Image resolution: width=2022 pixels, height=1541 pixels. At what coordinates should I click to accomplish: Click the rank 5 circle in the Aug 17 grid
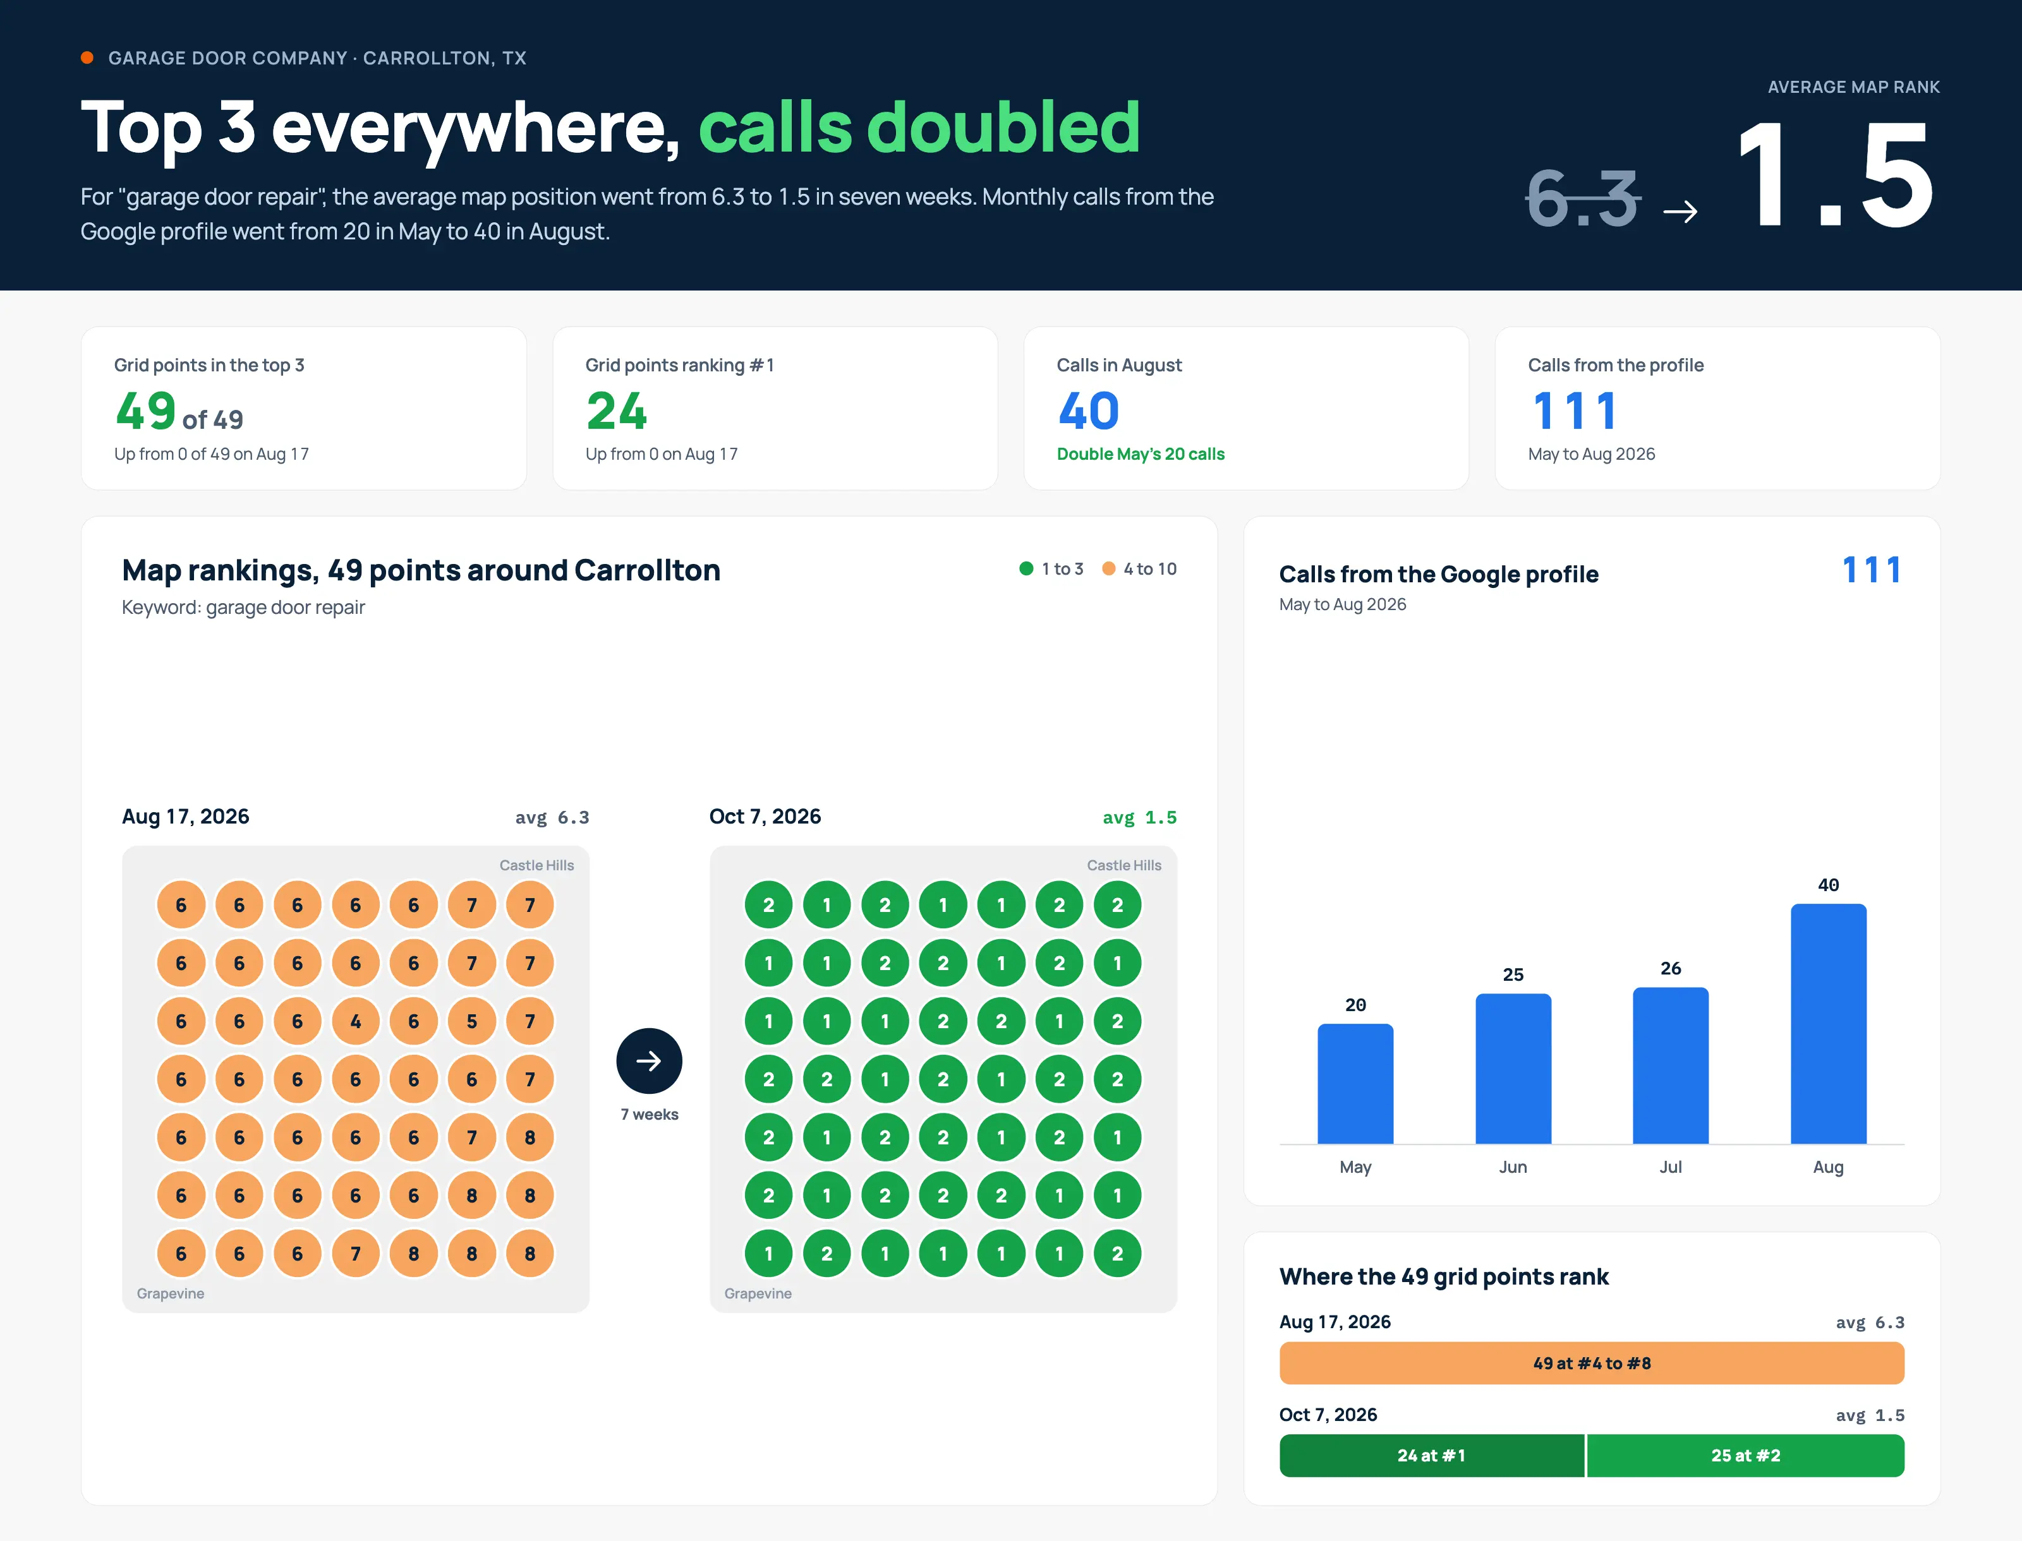tap(472, 1021)
